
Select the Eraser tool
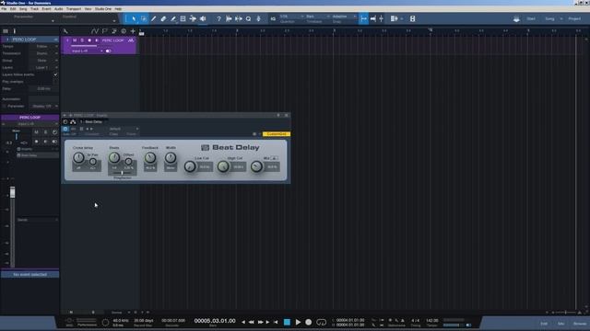163,18
